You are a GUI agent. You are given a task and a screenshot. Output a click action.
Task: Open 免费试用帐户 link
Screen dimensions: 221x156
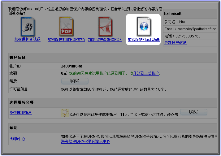[x=20, y=113]
